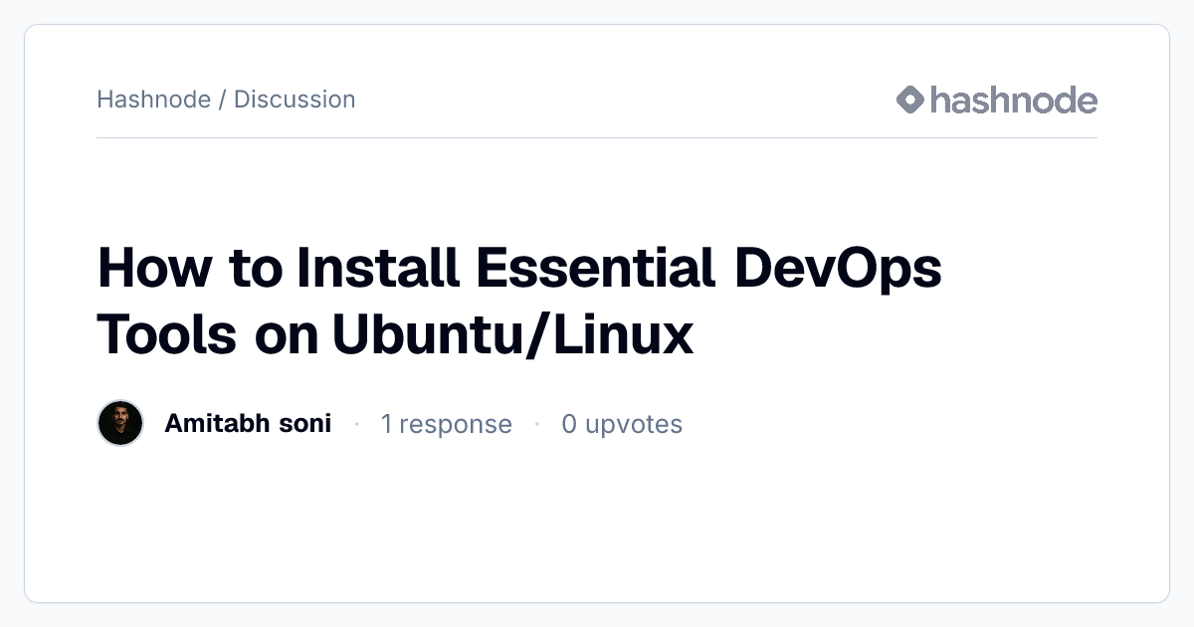The width and height of the screenshot is (1194, 627).
Task: View the "1 response" count
Action: (447, 424)
